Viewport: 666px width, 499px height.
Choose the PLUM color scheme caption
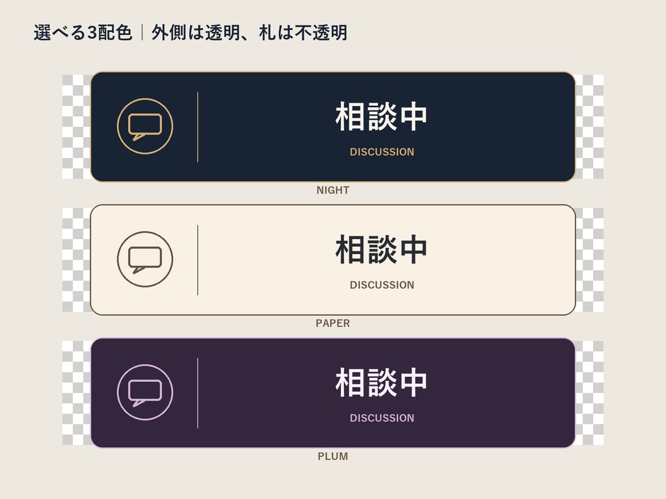point(333,457)
